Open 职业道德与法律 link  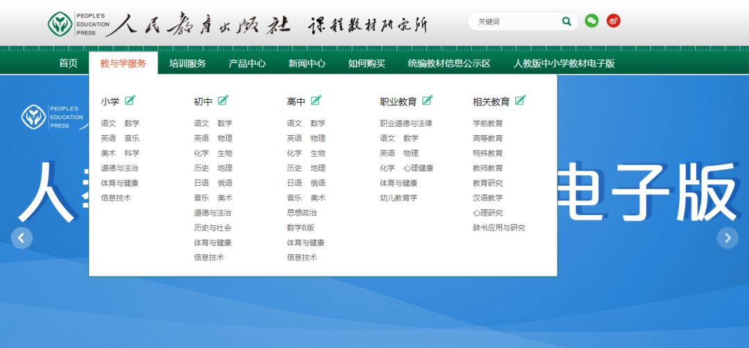pos(406,123)
